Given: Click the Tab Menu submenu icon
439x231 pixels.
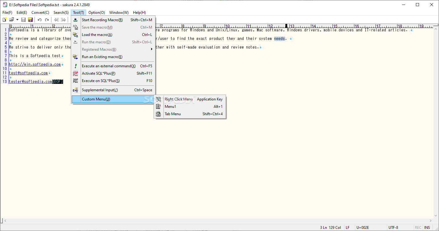Looking at the screenshot, I should pyautogui.click(x=158, y=114).
